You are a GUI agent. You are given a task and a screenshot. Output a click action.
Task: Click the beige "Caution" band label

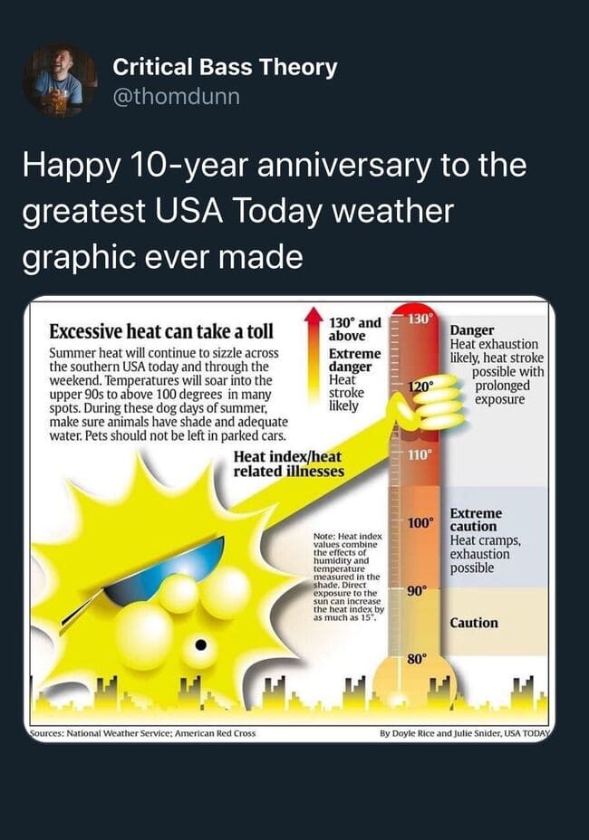pos(474,623)
